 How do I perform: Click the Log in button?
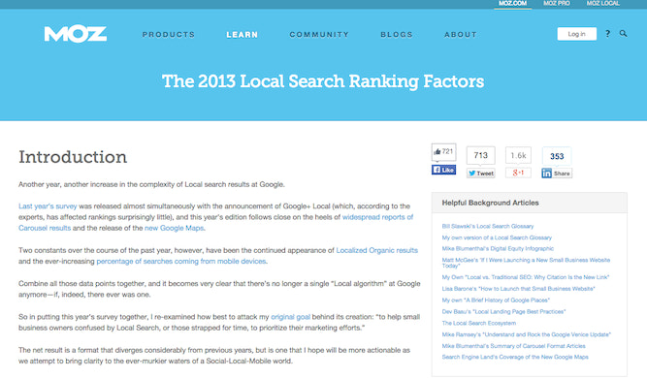576,34
